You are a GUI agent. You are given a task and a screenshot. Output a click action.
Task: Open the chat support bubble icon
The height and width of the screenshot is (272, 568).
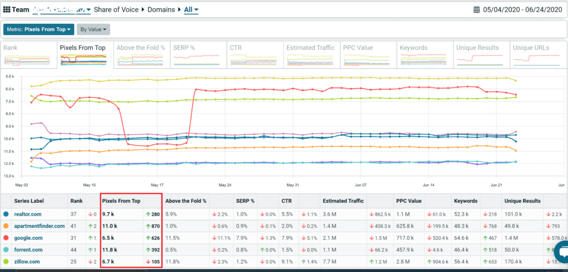click(x=561, y=253)
